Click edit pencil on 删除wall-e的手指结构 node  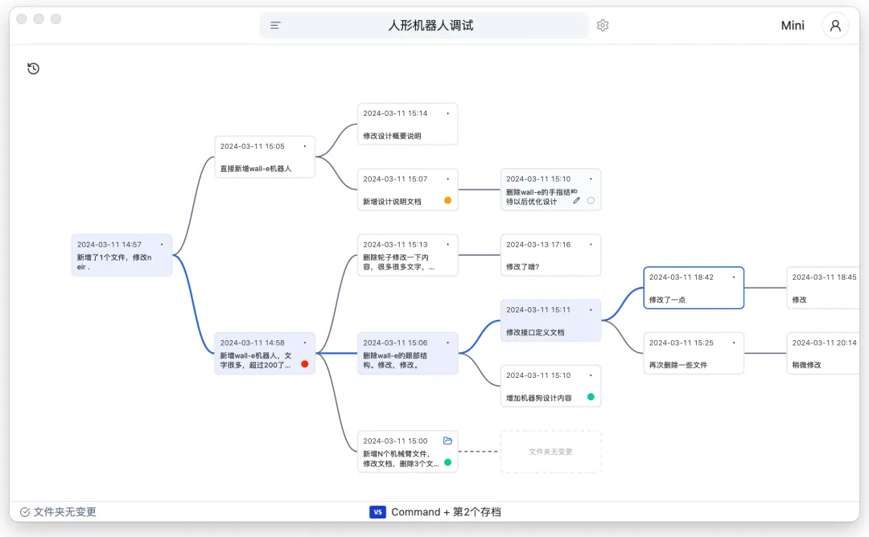tap(576, 200)
